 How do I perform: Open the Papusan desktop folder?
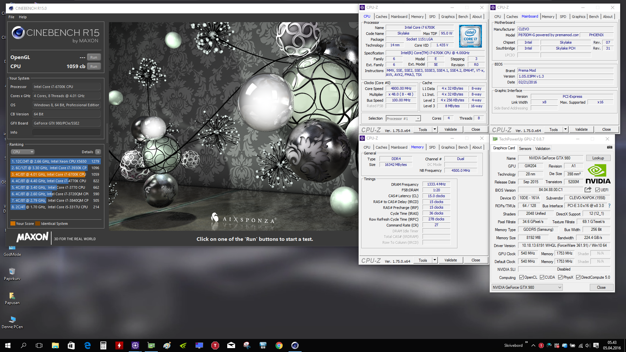(x=12, y=298)
